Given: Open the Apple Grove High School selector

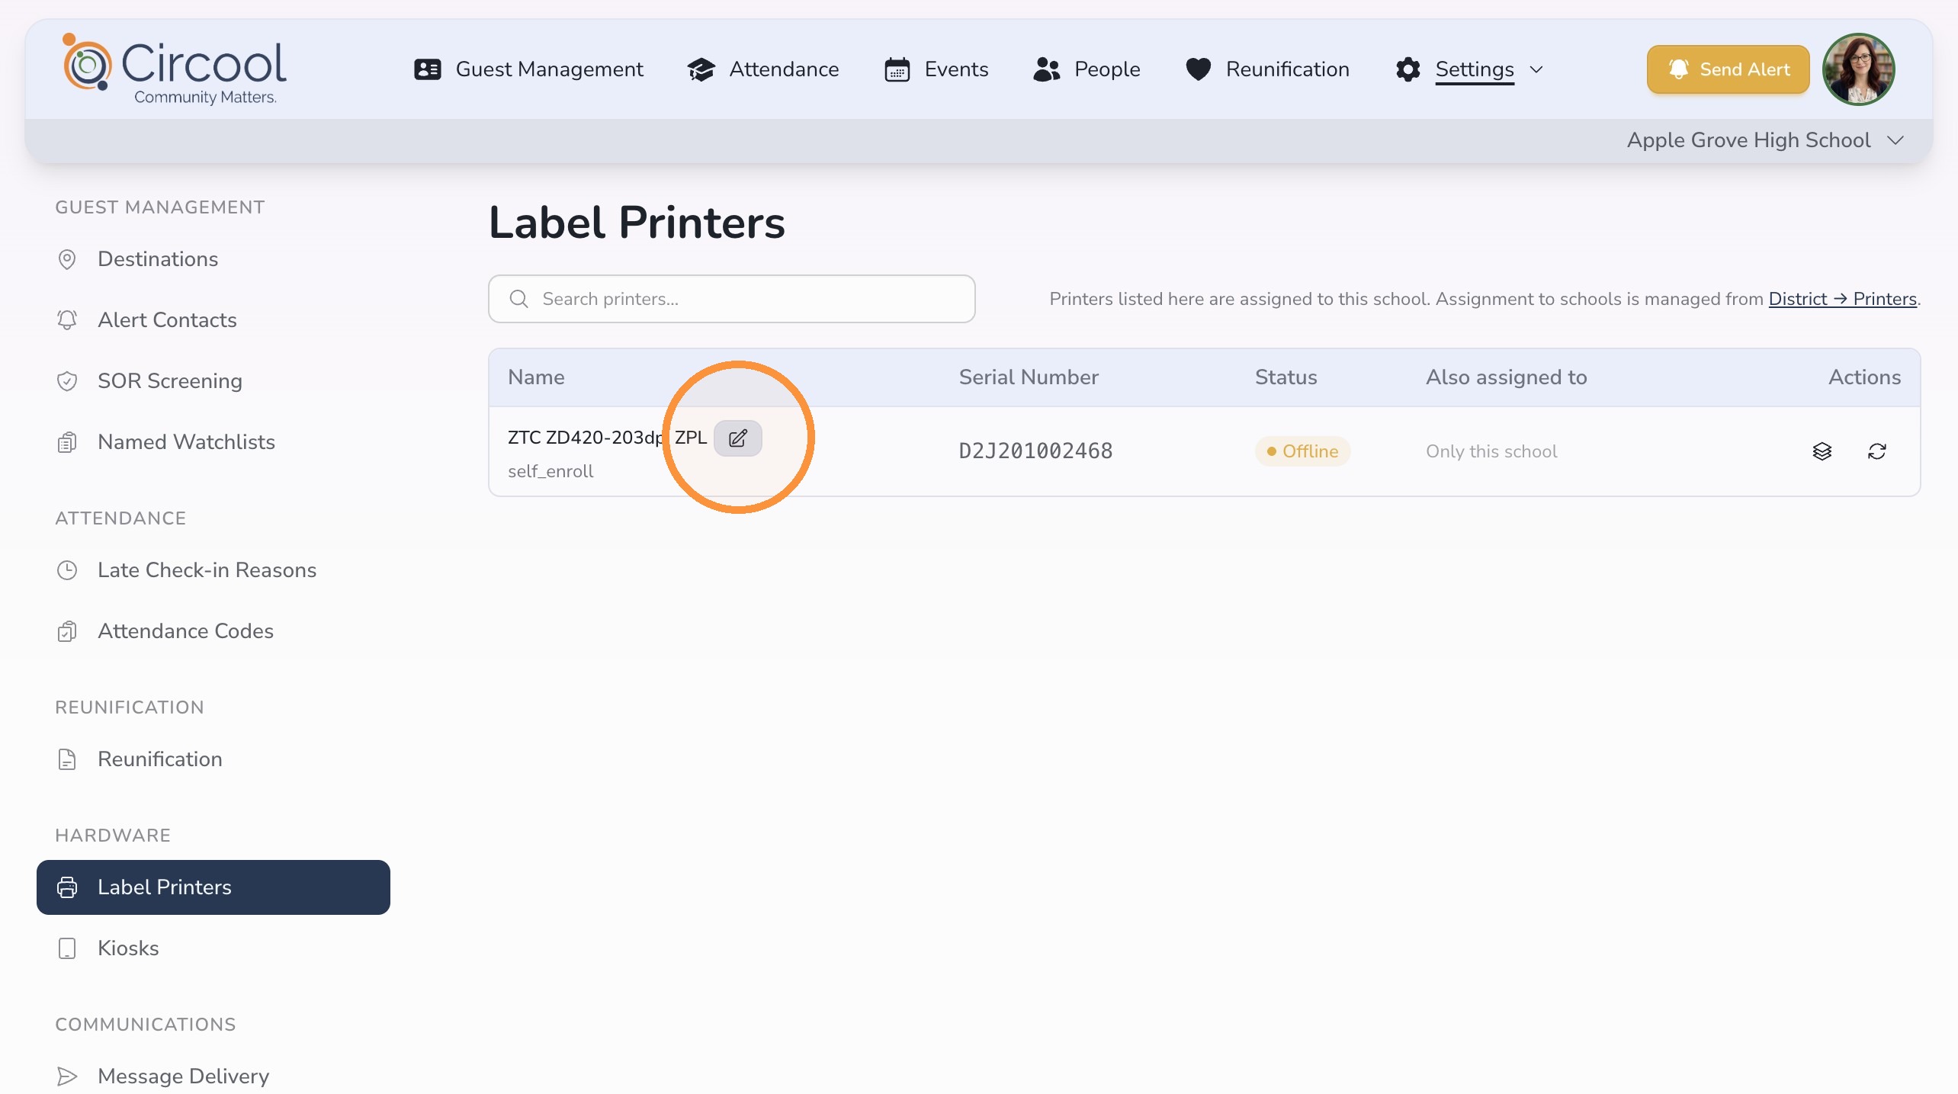Looking at the screenshot, I should 1765,140.
